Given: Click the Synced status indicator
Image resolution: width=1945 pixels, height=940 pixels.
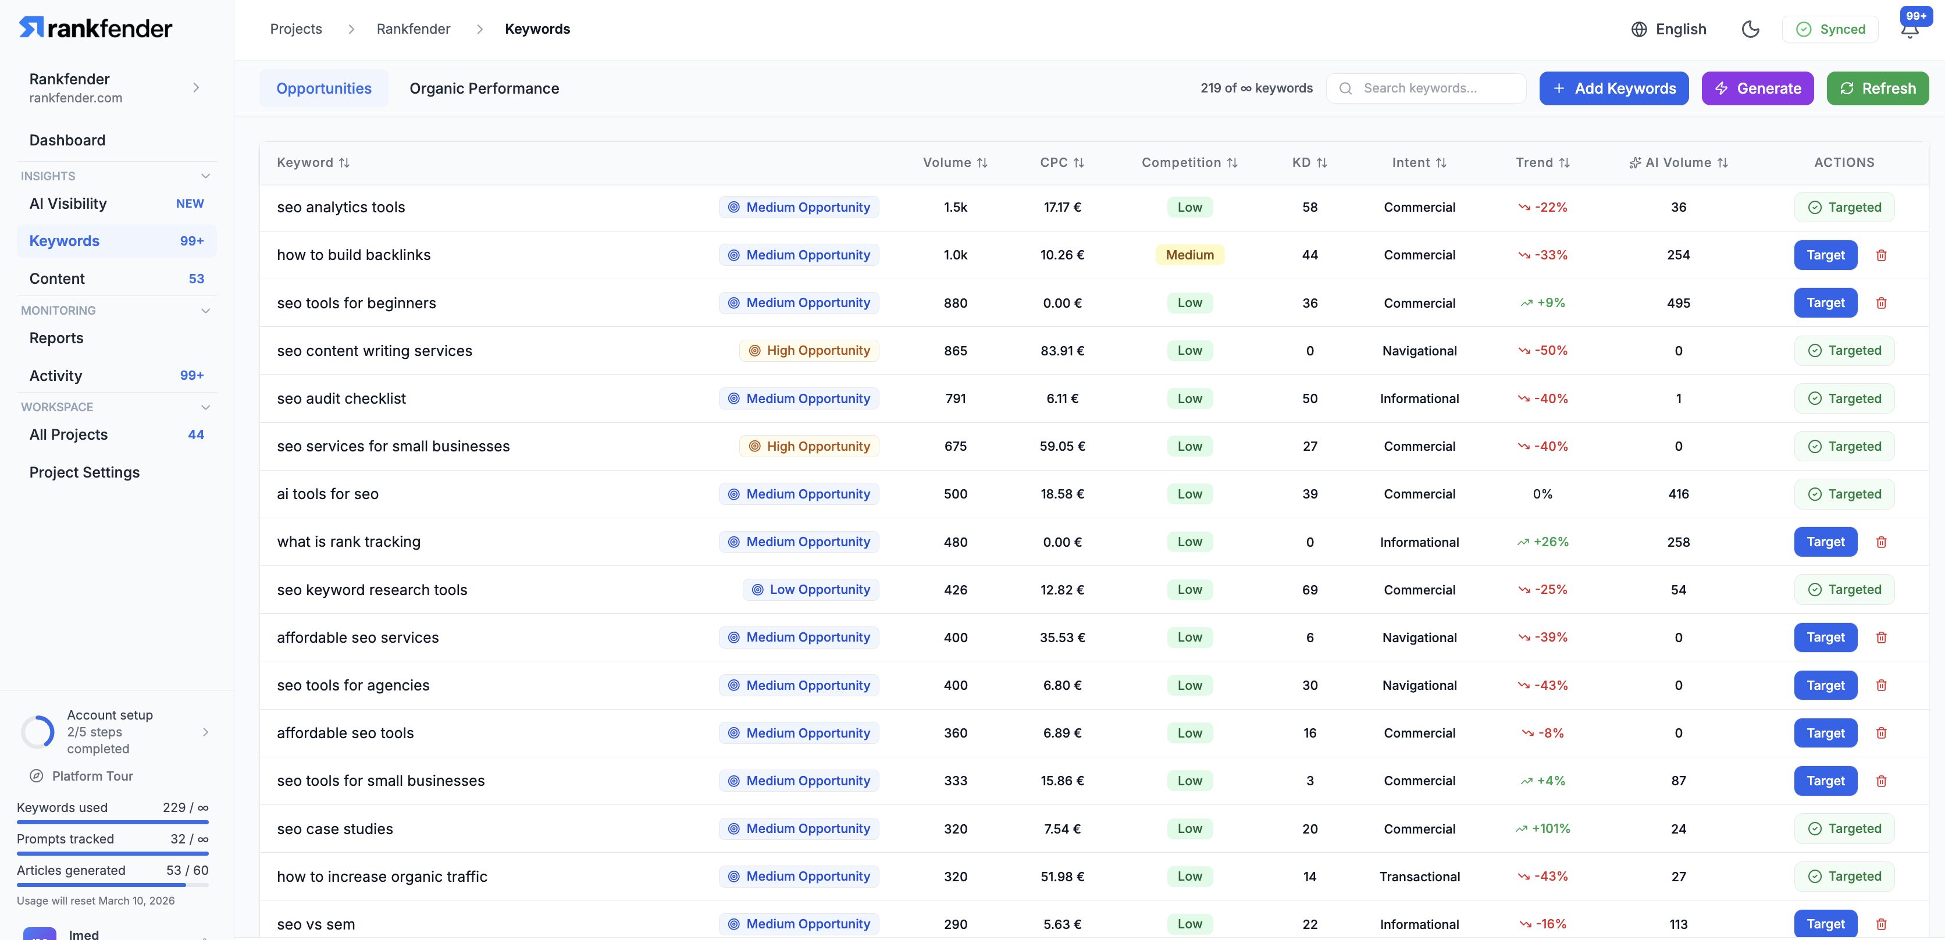Looking at the screenshot, I should [1829, 29].
